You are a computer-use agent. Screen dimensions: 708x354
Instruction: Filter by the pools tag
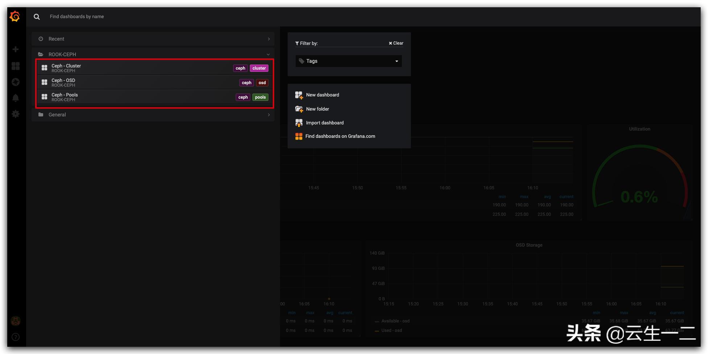point(260,97)
